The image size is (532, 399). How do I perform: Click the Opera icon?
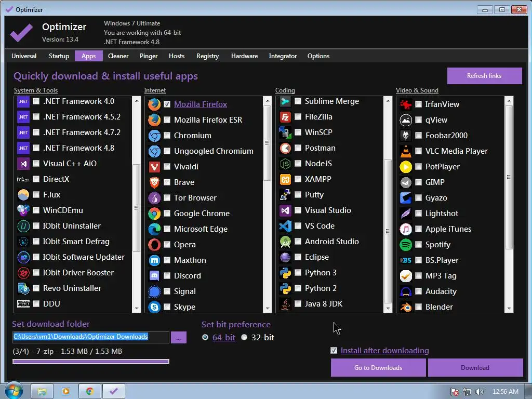(x=154, y=245)
